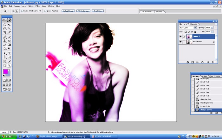Click the Add layer mask icon

point(193,62)
